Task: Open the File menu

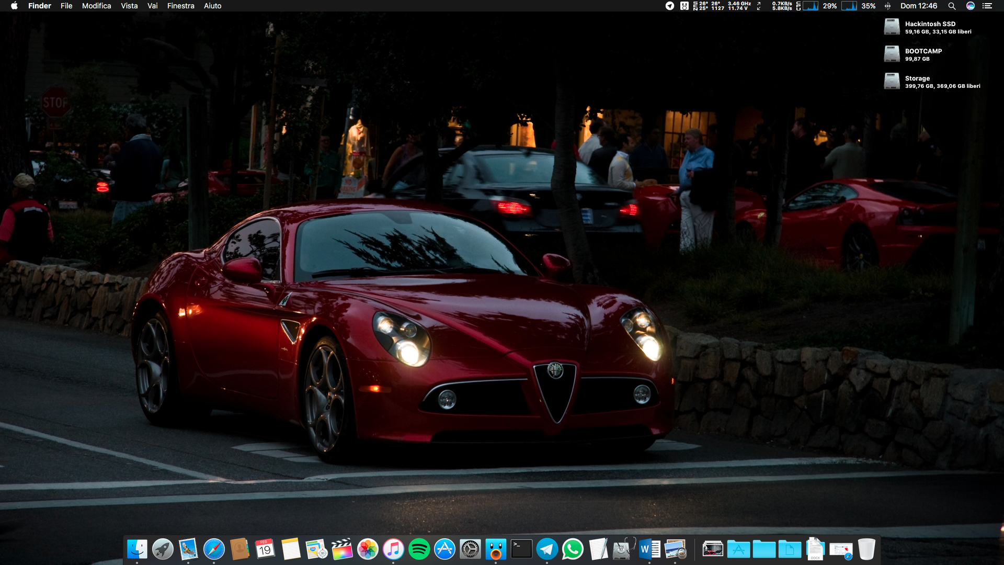Action: click(x=66, y=6)
